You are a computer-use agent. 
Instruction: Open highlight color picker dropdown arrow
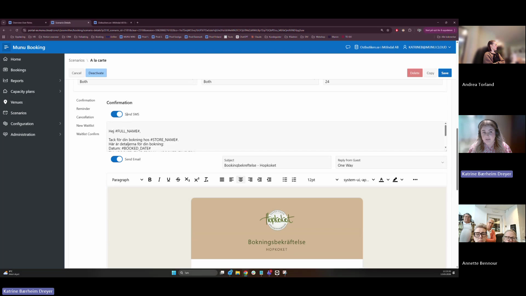point(402,180)
